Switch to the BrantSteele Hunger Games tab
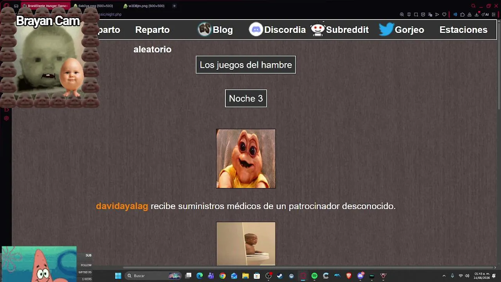Image resolution: width=501 pixels, height=282 pixels. (x=45, y=6)
